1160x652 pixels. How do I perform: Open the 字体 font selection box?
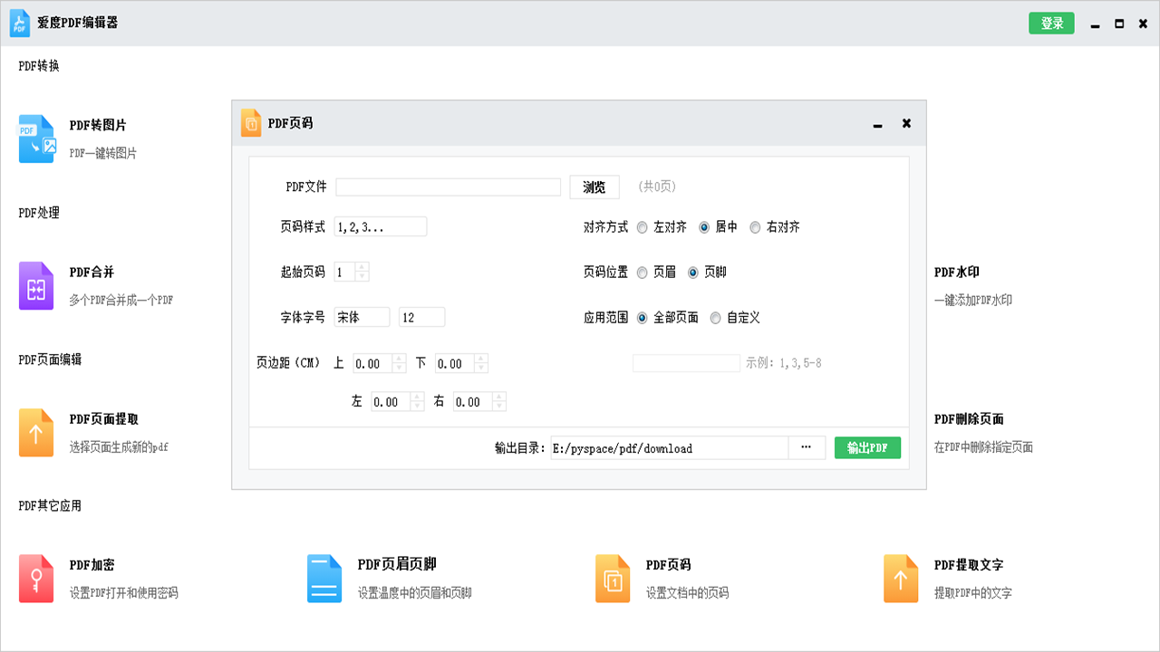[x=362, y=317]
